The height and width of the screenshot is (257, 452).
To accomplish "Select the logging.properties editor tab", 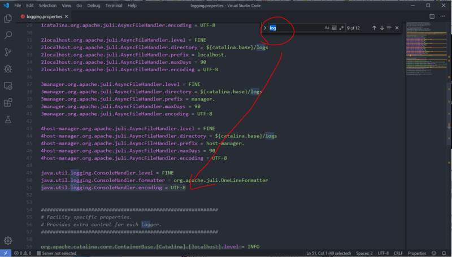I will (x=44, y=16).
